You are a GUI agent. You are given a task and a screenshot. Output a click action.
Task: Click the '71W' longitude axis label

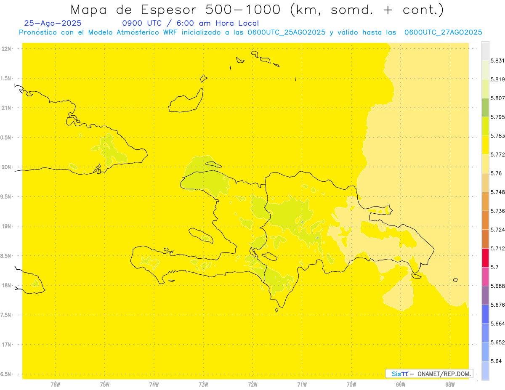coord(302,385)
